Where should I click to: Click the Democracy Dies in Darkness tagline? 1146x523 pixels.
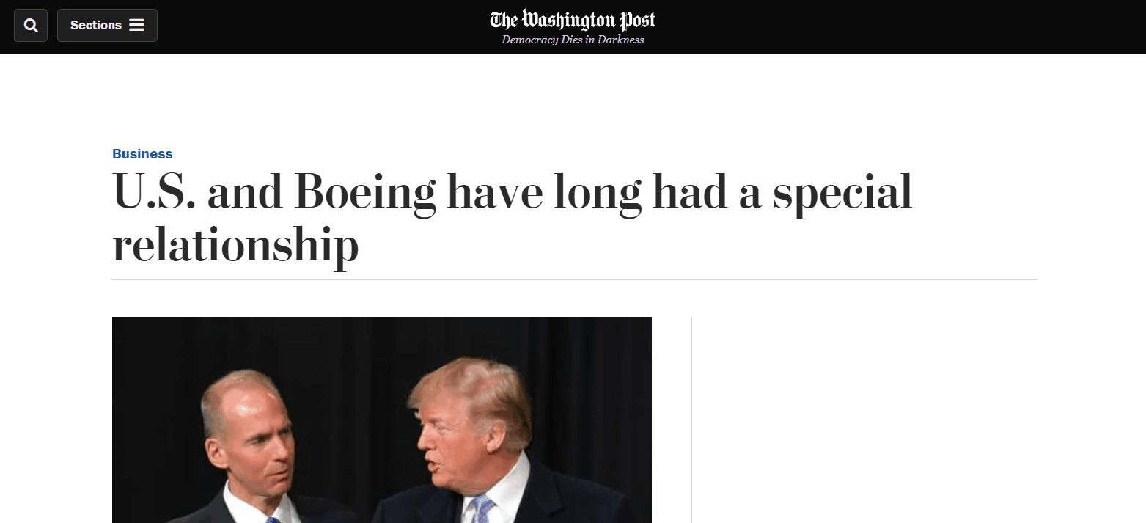(x=573, y=40)
